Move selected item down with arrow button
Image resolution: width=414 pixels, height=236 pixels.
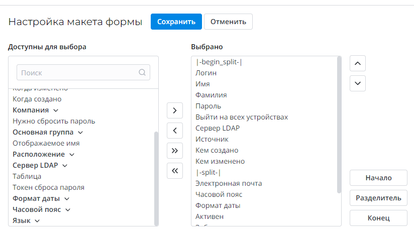point(357,83)
